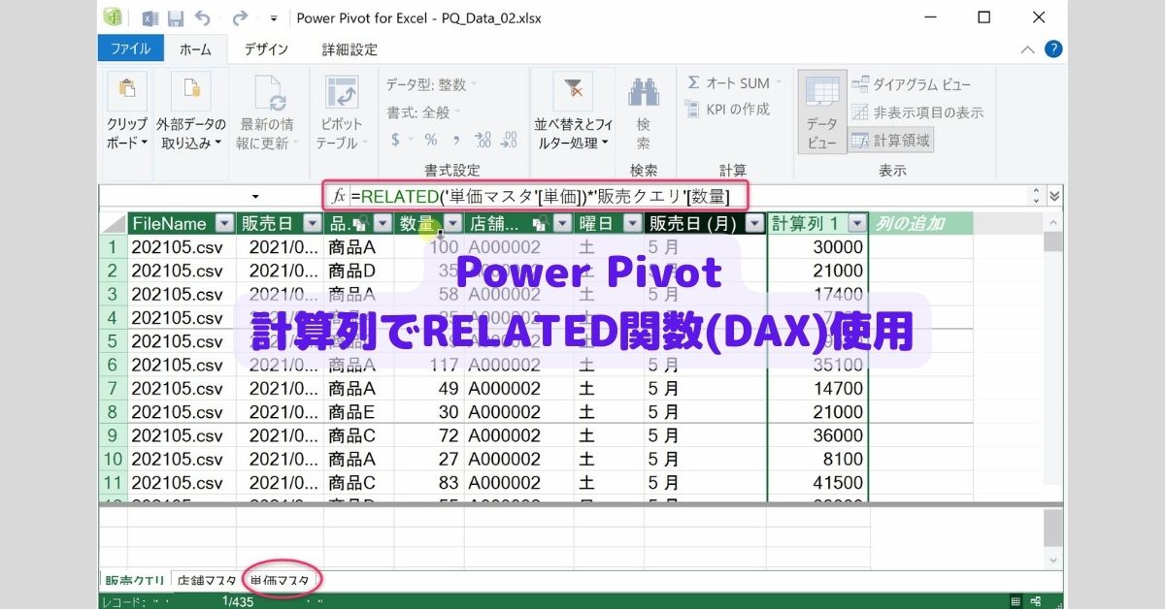
Task: Click 最新の情報に更新 refresh button
Action: (267, 112)
